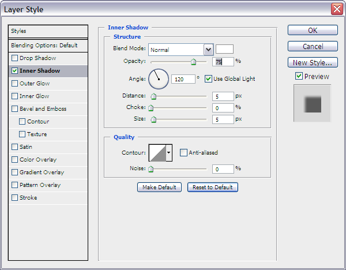346x270 pixels.
Task: Enable the Outer Glow checkbox
Action: coord(14,84)
